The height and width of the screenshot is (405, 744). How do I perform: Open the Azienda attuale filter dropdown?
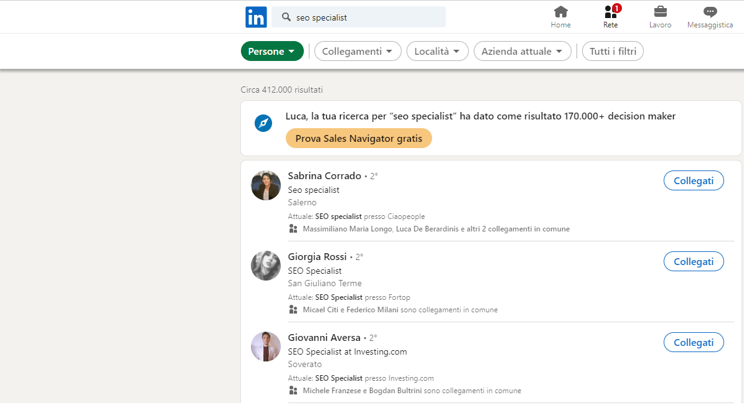click(522, 52)
